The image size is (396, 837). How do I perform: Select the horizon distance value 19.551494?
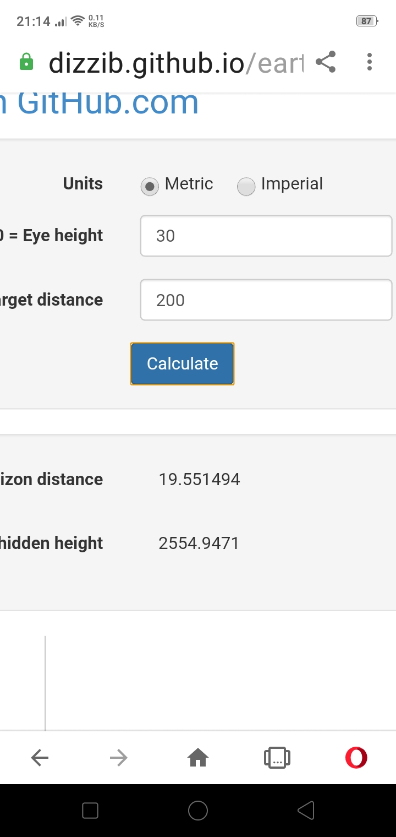click(199, 479)
